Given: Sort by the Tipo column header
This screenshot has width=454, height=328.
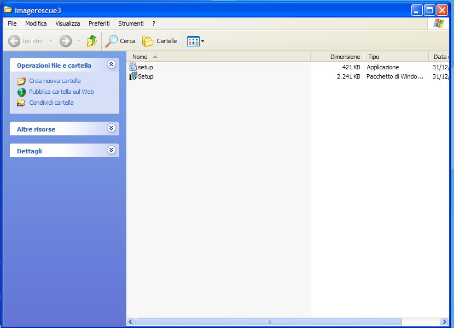Looking at the screenshot, I should click(396, 57).
